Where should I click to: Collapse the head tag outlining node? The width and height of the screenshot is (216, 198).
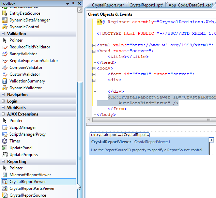94,51
